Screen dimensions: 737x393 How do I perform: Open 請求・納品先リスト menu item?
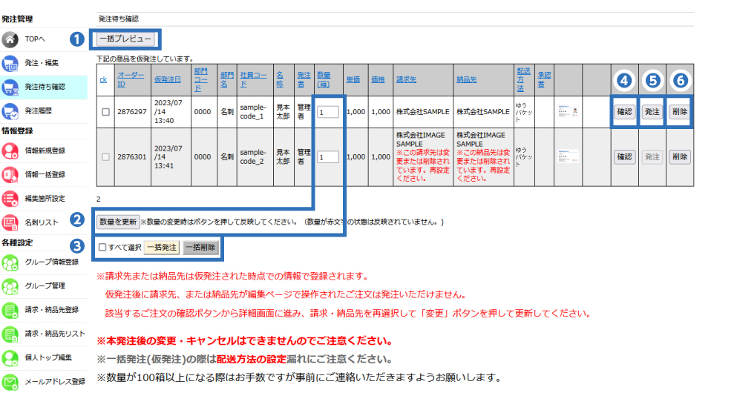click(x=56, y=334)
